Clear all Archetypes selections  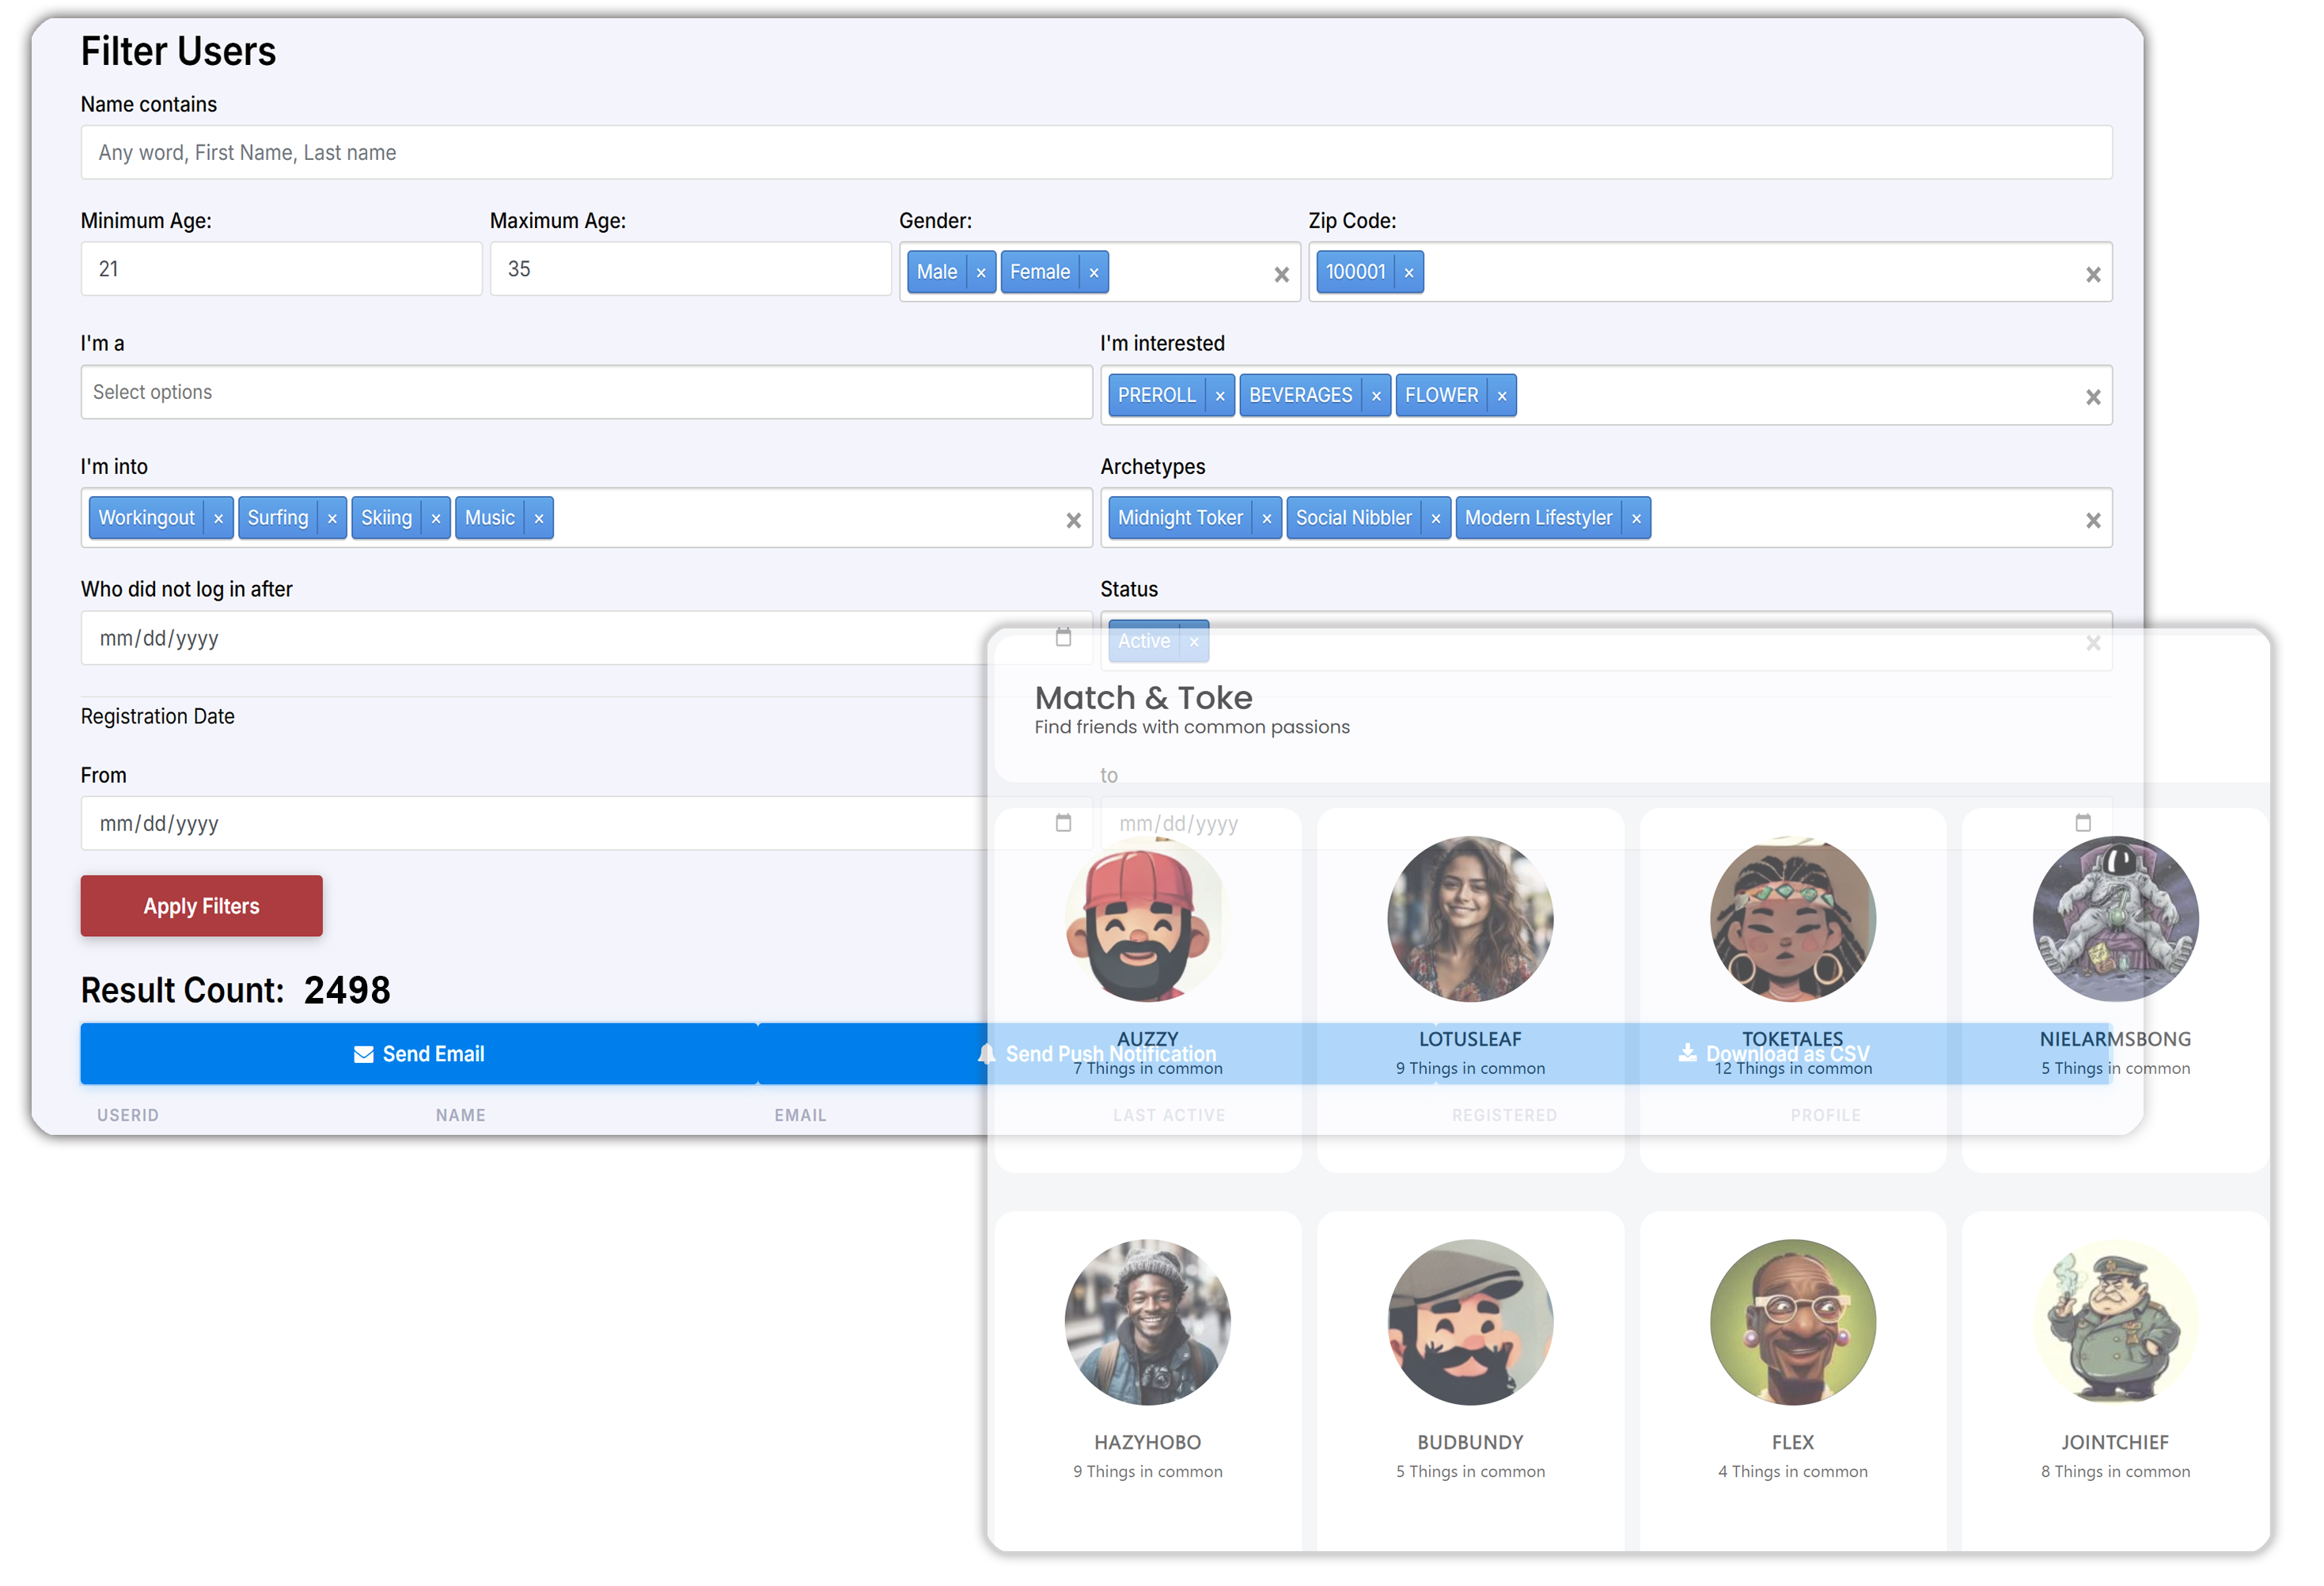2093,521
